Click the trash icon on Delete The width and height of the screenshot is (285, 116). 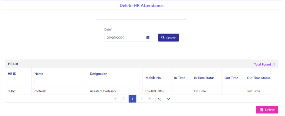point(262,110)
